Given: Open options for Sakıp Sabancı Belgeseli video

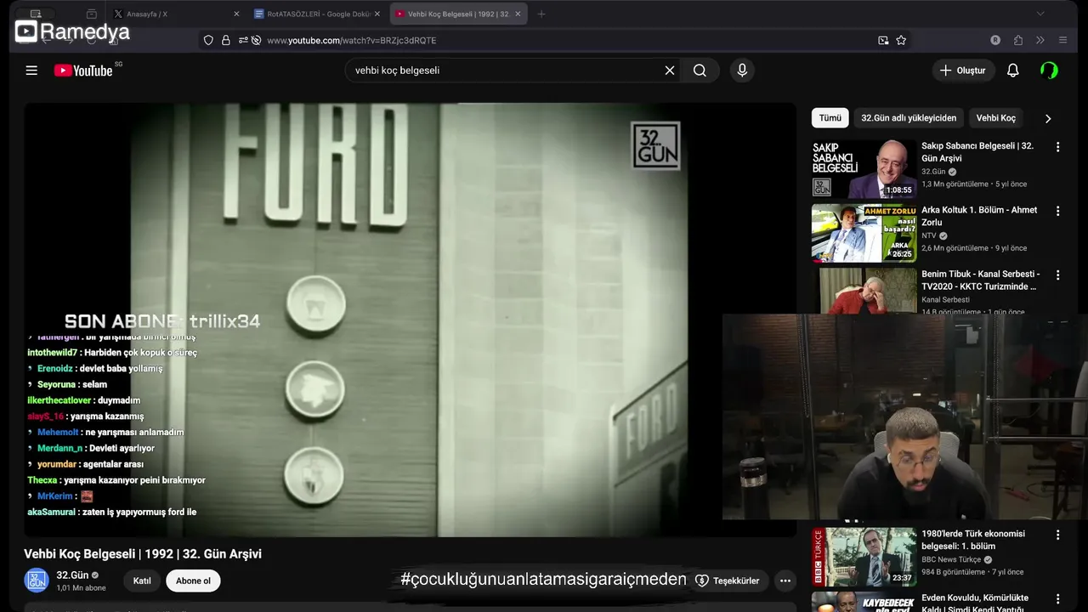Looking at the screenshot, I should tap(1058, 147).
